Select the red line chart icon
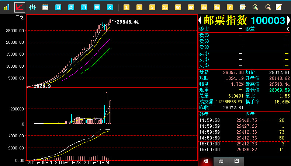 point(20,7)
